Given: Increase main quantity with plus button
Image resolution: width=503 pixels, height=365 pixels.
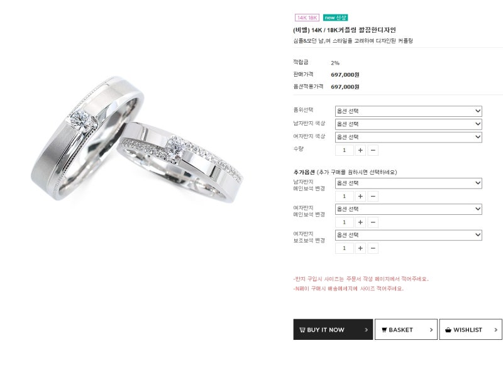Looking at the screenshot, I should [x=360, y=150].
